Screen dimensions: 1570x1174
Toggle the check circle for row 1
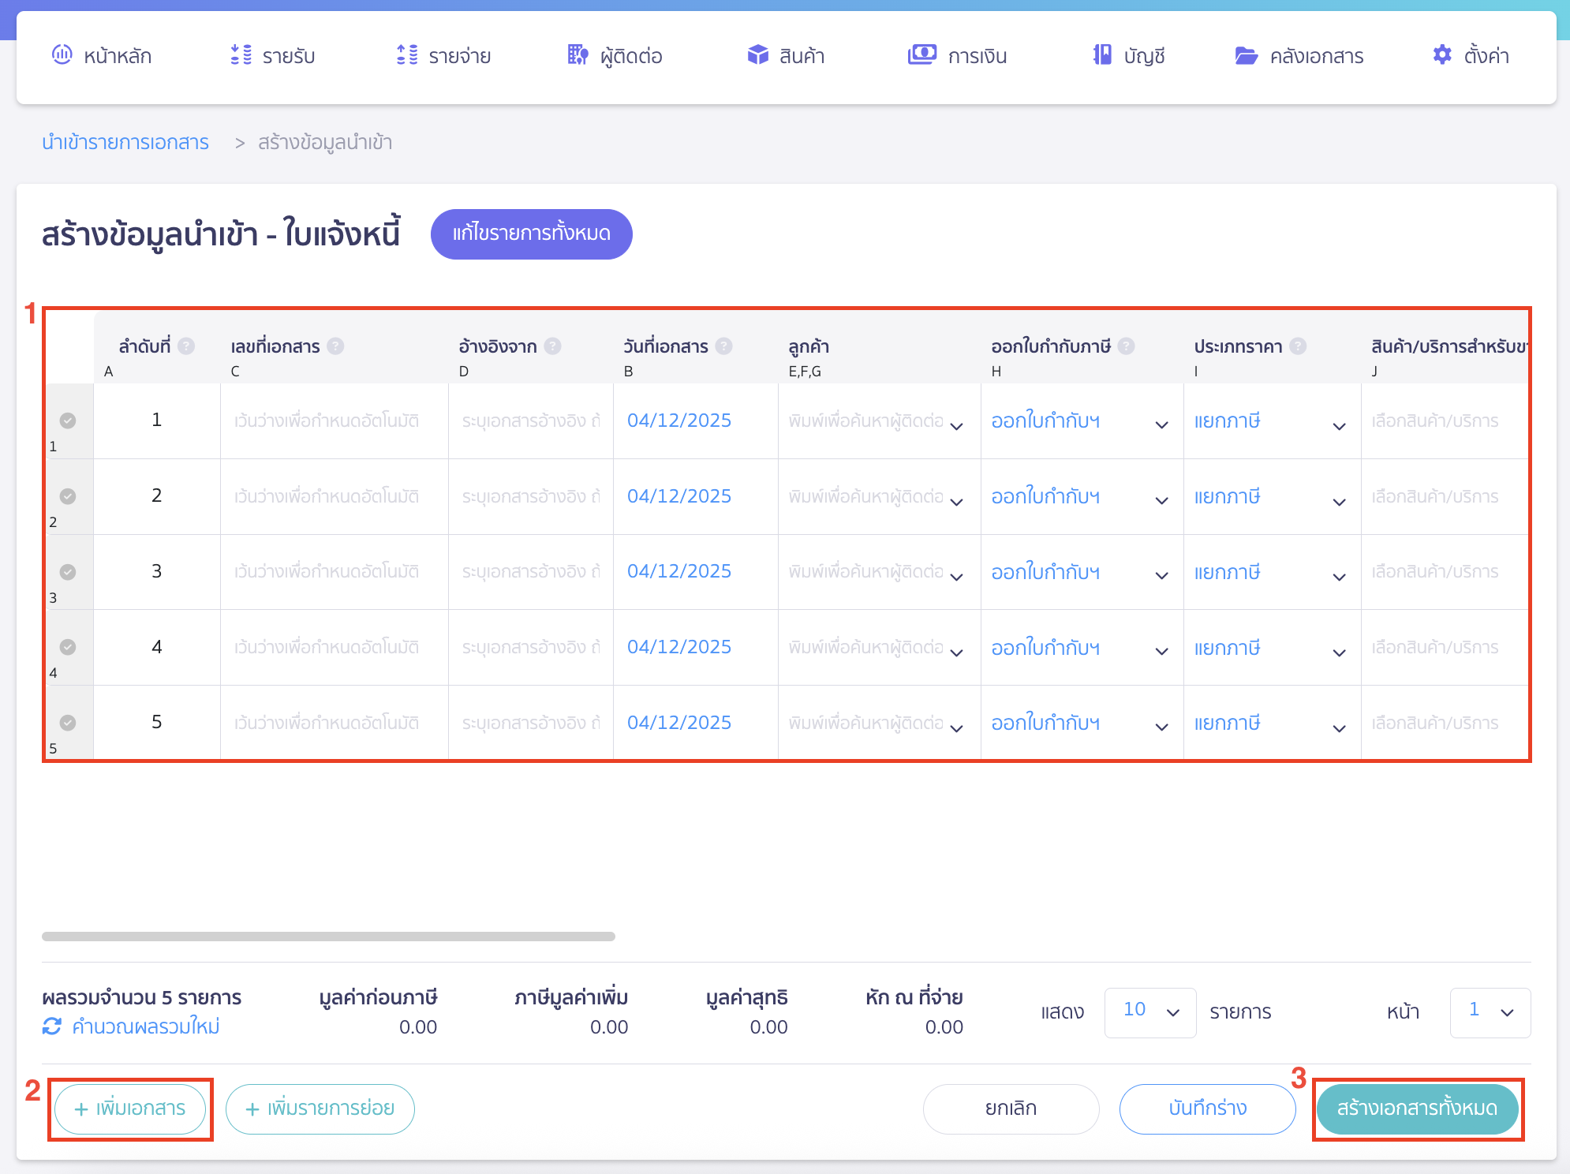[68, 421]
